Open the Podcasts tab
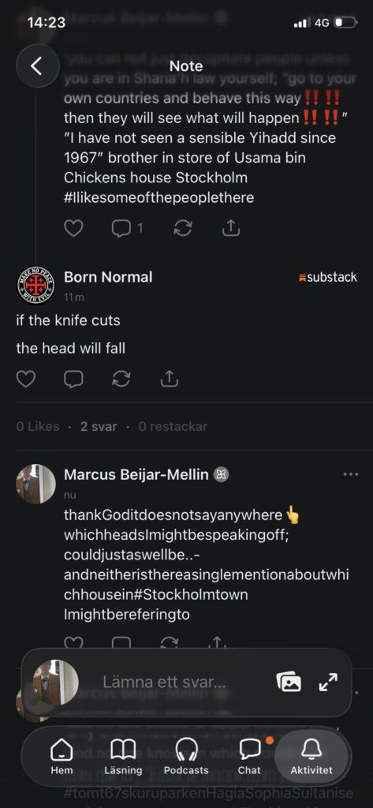Image resolution: width=373 pixels, height=808 pixels. pos(186,757)
